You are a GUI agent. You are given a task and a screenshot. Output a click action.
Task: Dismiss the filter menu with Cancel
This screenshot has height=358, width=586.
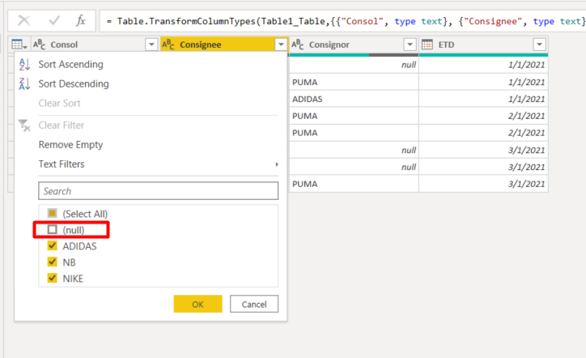pyautogui.click(x=254, y=304)
